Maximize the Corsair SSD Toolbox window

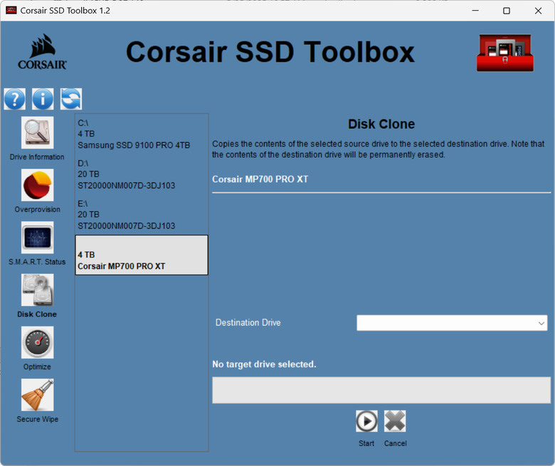click(507, 11)
